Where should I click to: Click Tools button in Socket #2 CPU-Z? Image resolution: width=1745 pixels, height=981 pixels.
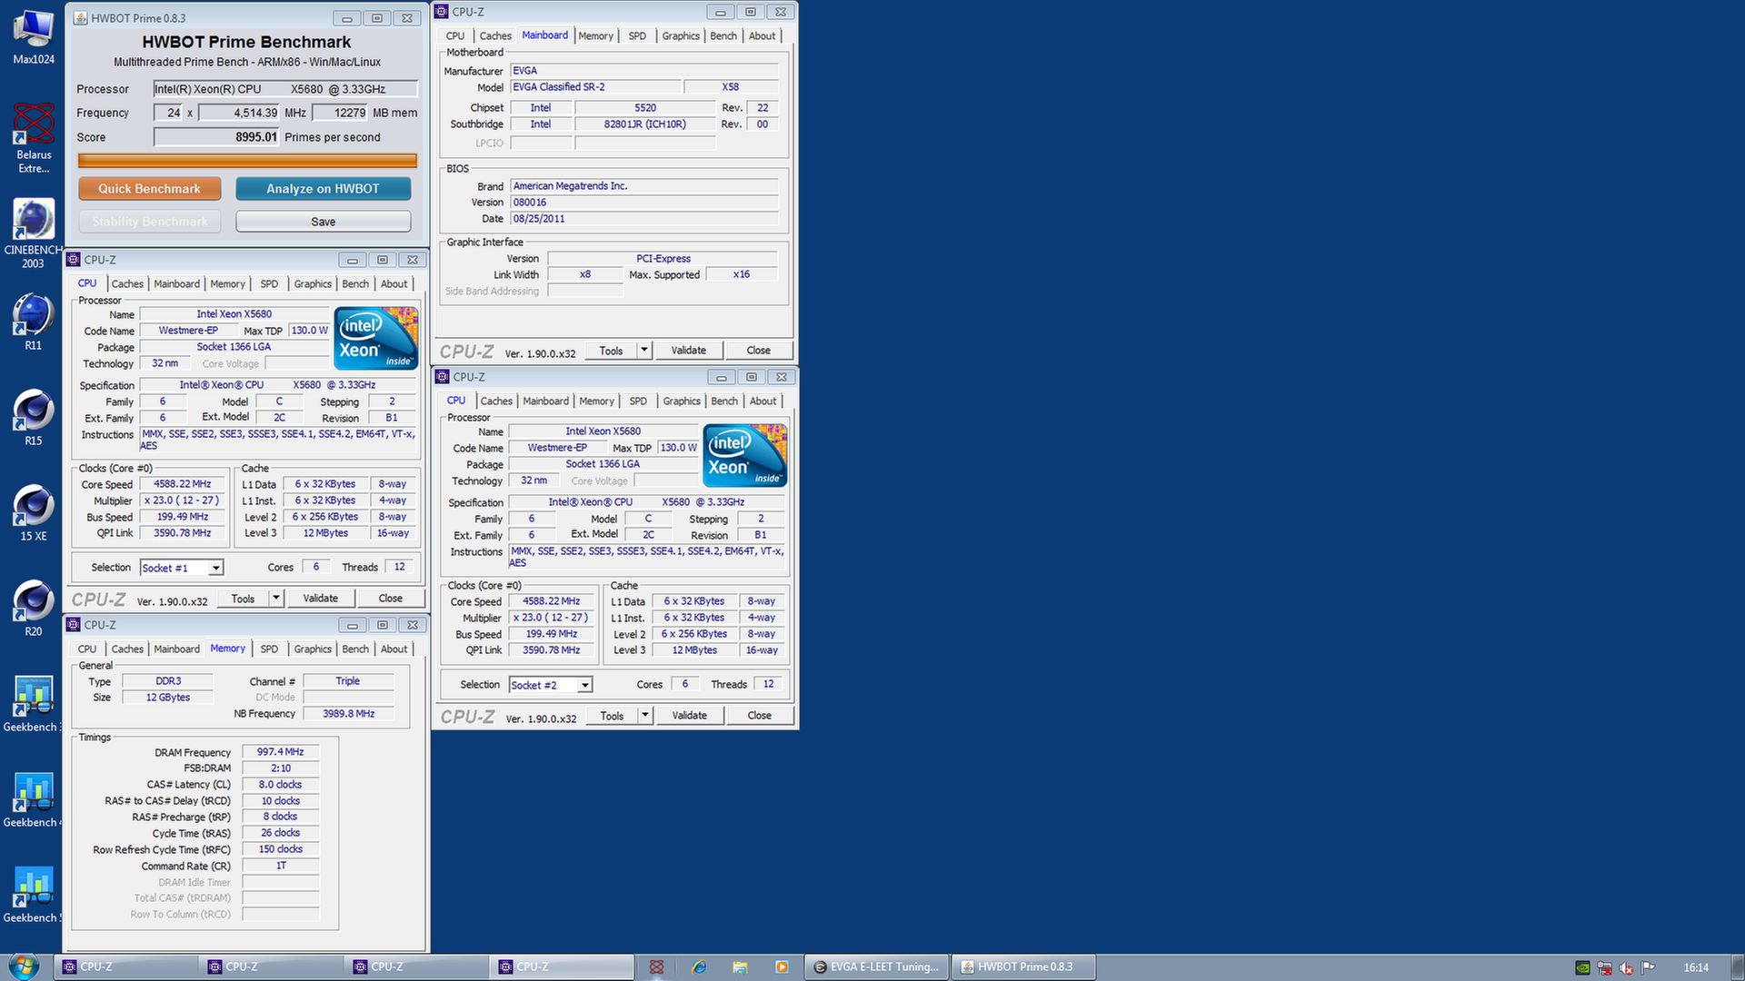(x=612, y=716)
